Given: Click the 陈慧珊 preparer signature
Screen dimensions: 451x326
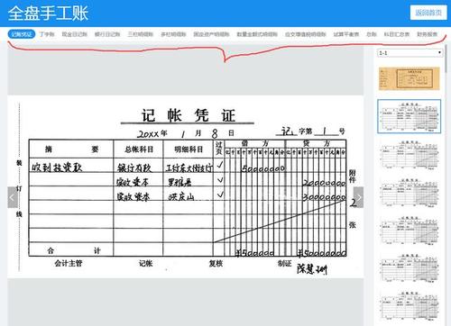Looking at the screenshot, I should point(312,269).
